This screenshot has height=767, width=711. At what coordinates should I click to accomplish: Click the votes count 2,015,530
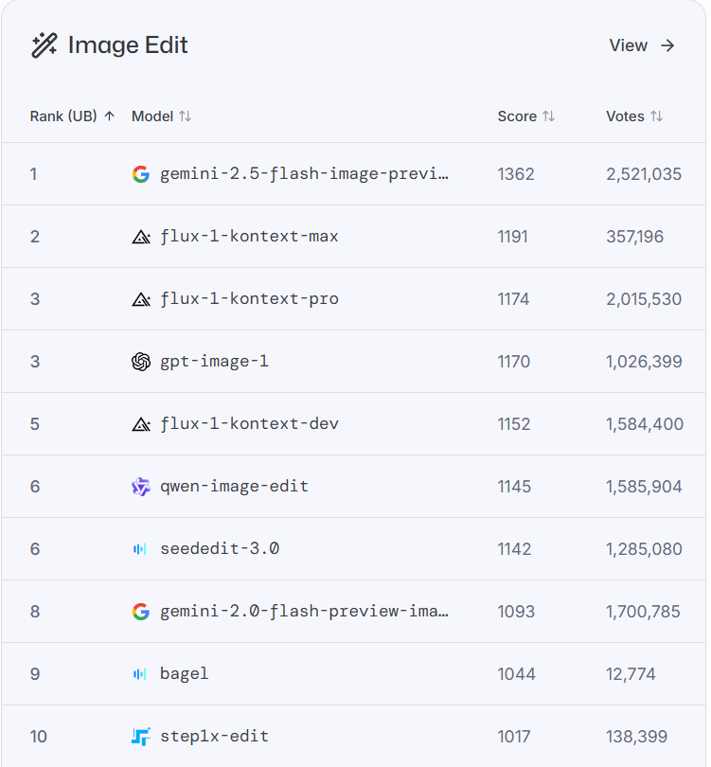[644, 299]
